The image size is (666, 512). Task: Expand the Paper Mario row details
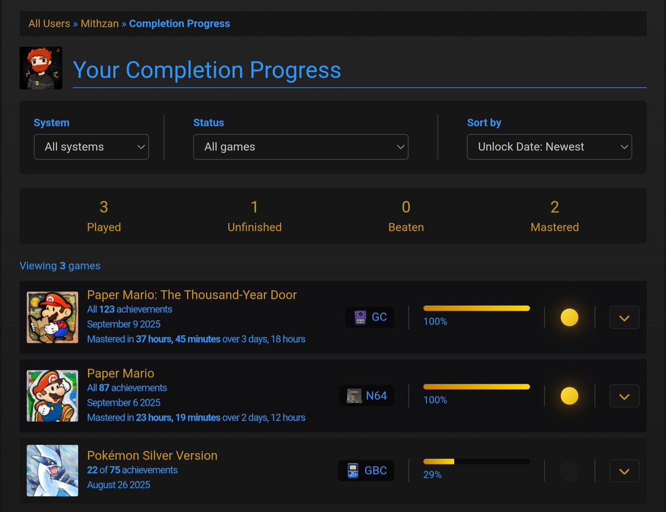624,396
